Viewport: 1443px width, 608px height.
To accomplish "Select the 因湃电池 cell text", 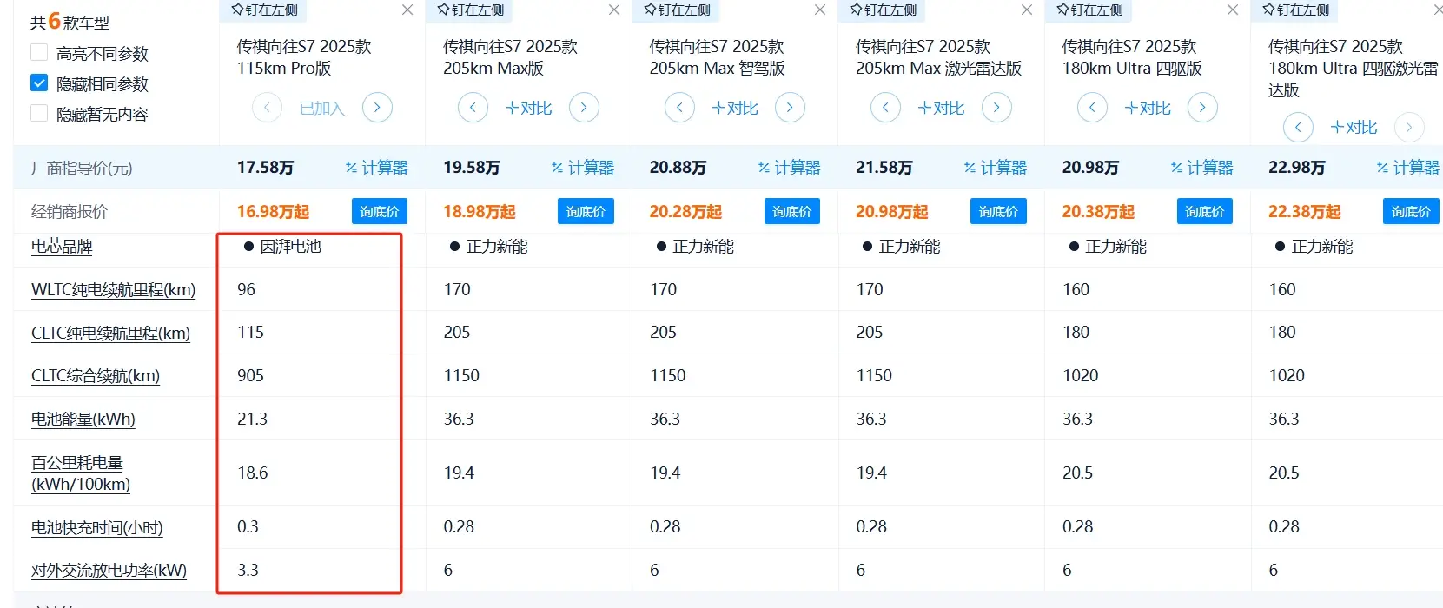I will click(x=290, y=246).
